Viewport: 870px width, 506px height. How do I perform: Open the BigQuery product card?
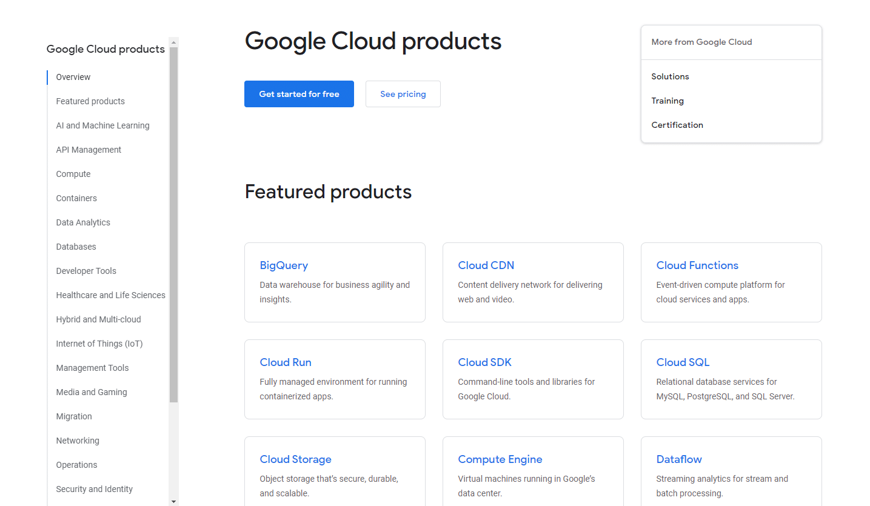[284, 265]
